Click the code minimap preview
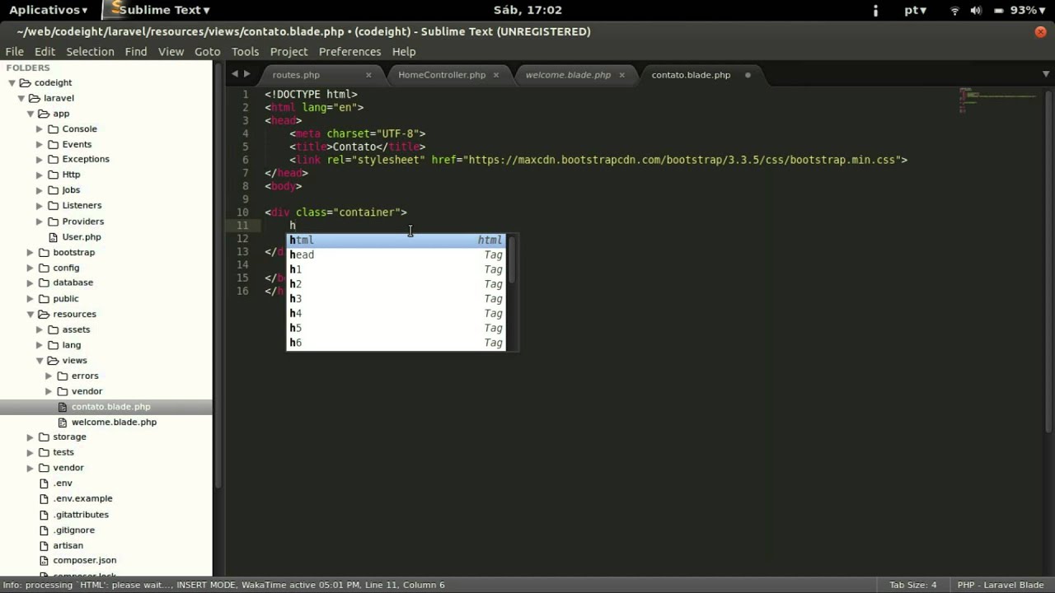Image resolution: width=1055 pixels, height=593 pixels. click(998, 100)
